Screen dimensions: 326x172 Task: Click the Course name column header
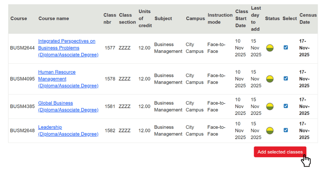coord(53,18)
